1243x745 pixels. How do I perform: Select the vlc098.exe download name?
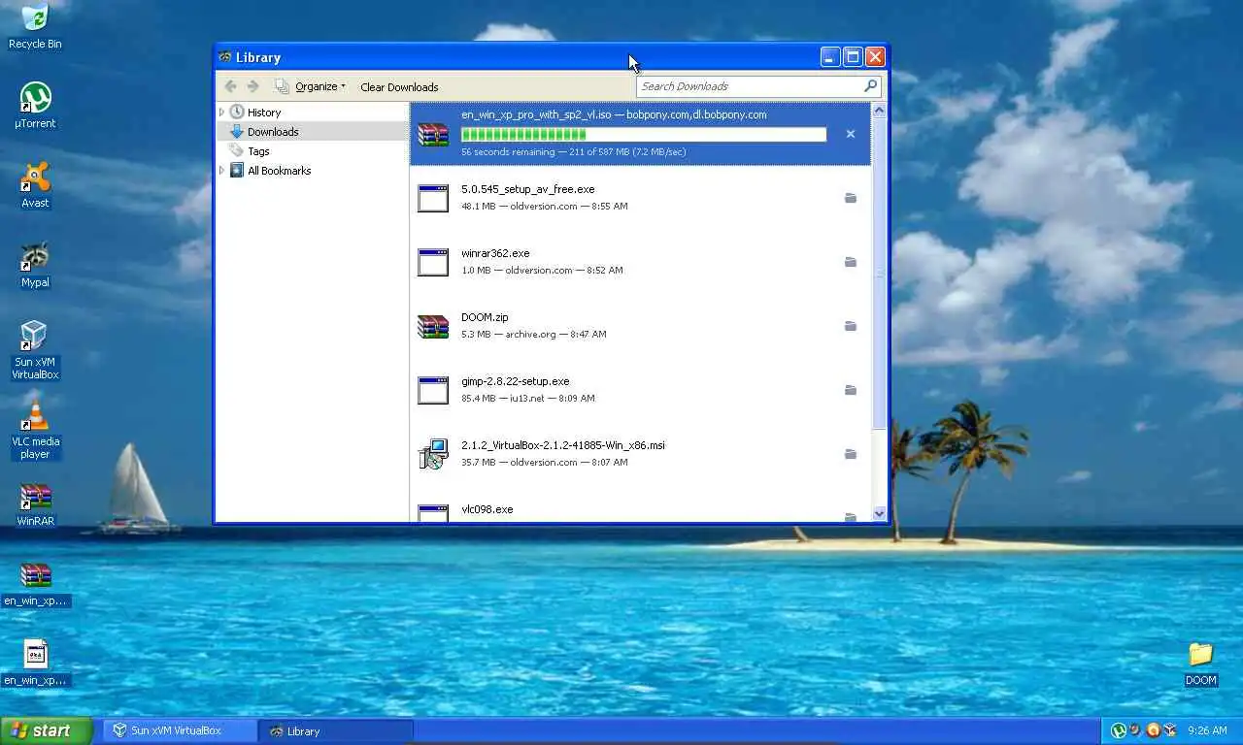pyautogui.click(x=487, y=509)
